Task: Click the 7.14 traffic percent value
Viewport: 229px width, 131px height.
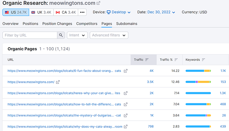Action: pos(177,93)
